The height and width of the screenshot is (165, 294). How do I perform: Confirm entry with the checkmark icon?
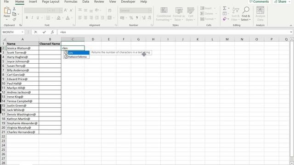coord(44,32)
